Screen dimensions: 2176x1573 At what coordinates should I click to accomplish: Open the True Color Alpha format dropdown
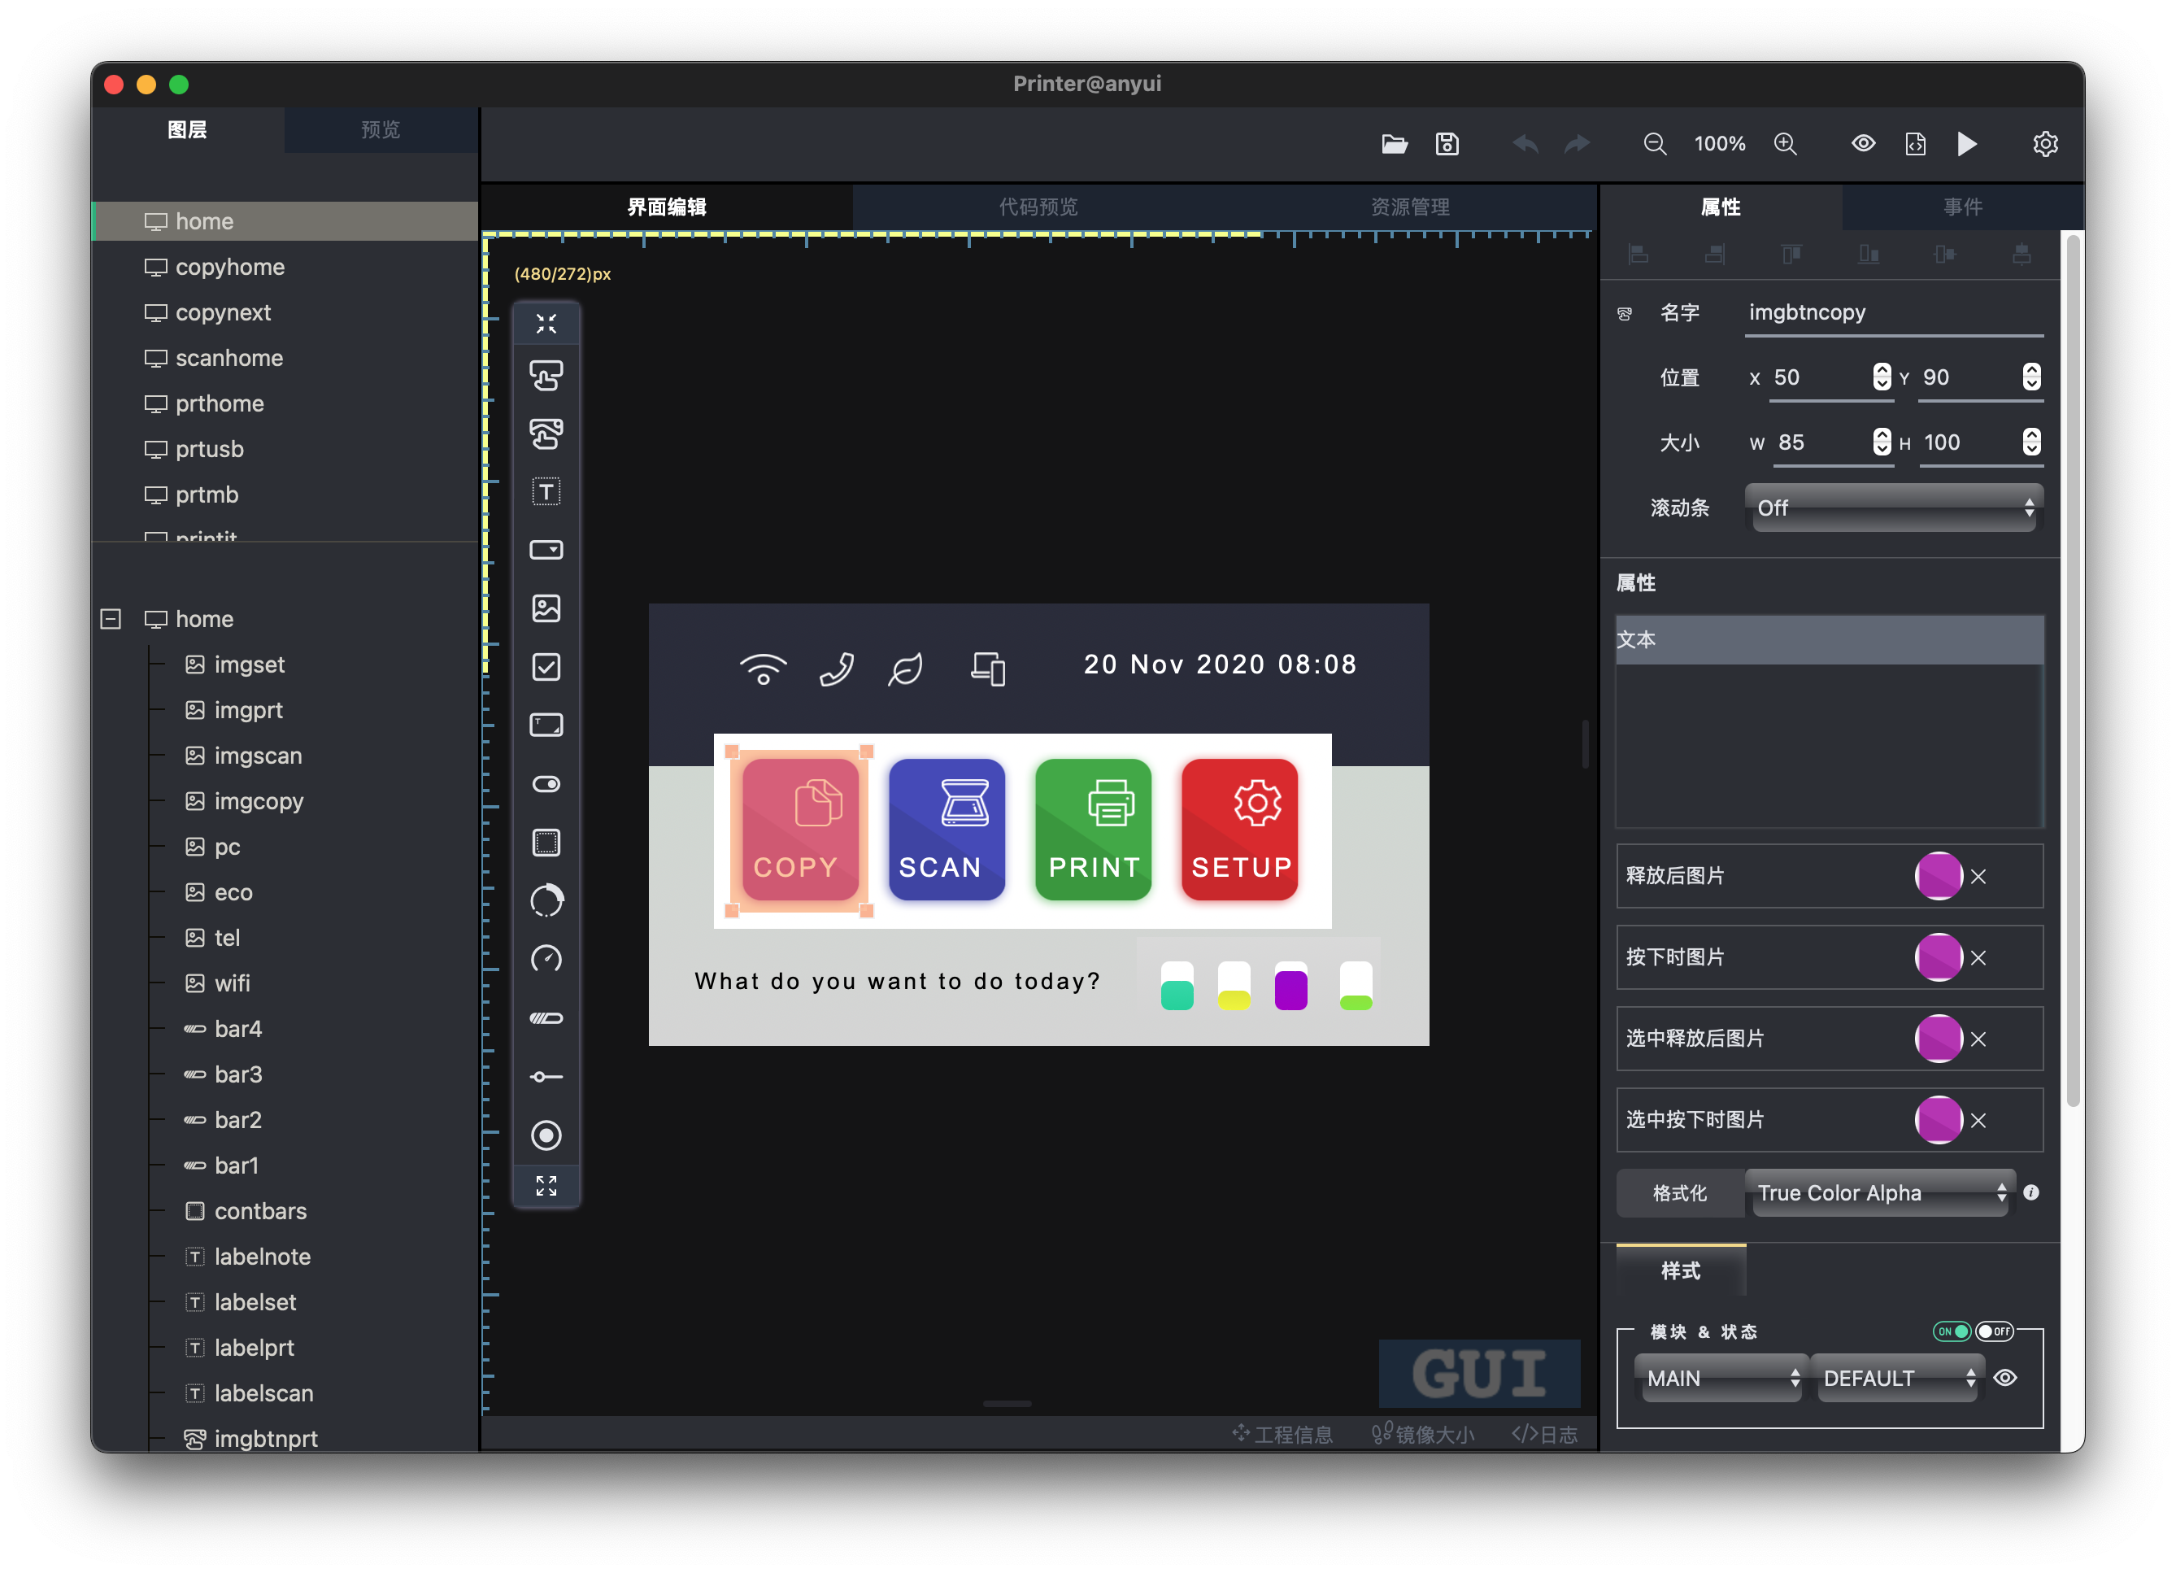tap(1878, 1192)
